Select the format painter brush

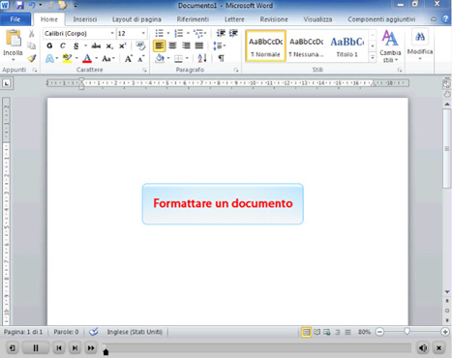(x=32, y=58)
